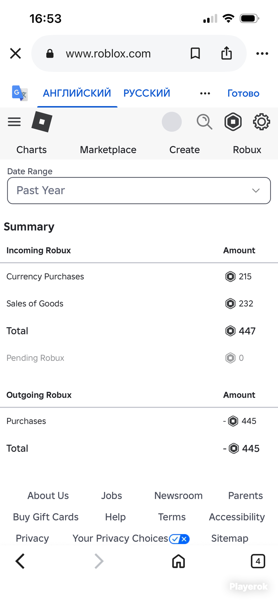This screenshot has width=278, height=601.
Task: Select the Marketplace tab
Action: (x=108, y=150)
